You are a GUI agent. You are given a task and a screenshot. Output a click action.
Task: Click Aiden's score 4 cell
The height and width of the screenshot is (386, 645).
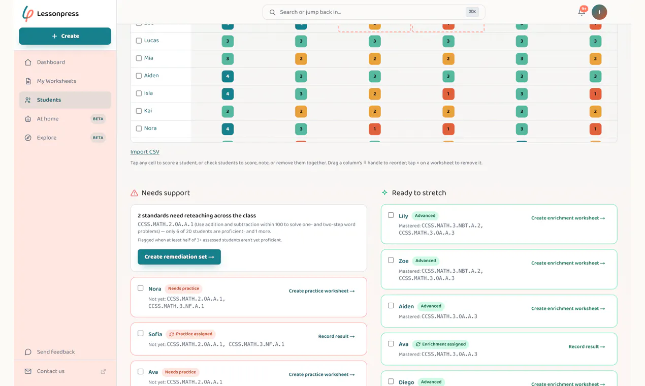click(228, 76)
